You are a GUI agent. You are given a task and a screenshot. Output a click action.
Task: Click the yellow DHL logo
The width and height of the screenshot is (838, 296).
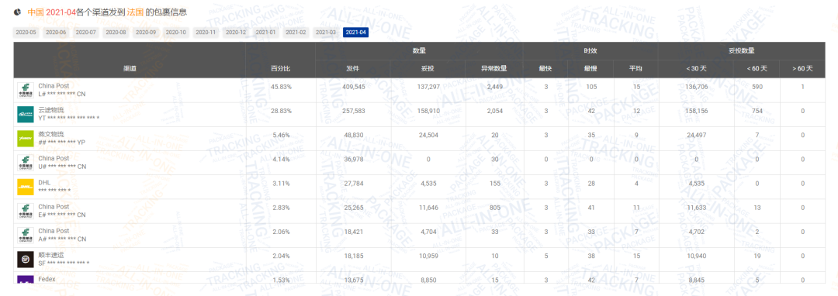(x=25, y=187)
